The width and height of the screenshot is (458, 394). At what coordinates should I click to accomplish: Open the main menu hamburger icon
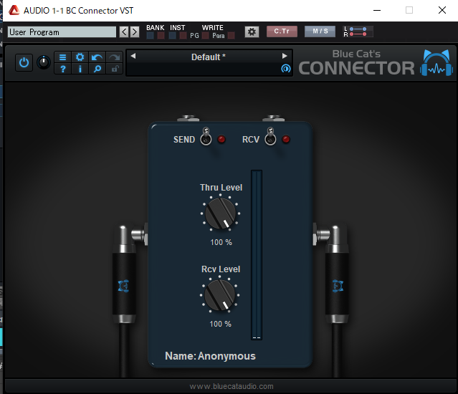pos(62,57)
